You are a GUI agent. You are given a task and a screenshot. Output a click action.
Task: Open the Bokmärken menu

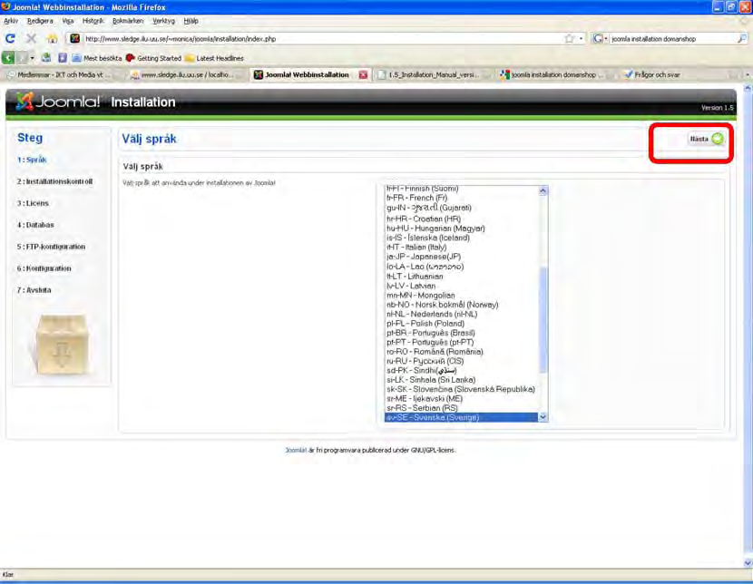128,21
